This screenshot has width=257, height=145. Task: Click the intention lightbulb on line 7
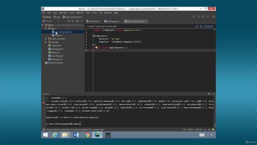pos(96,48)
